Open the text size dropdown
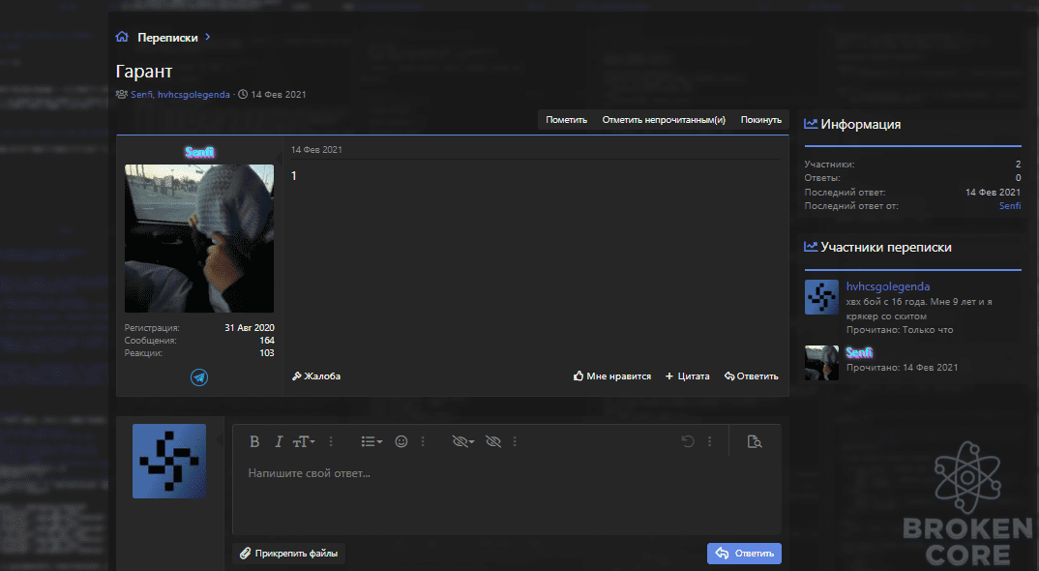Viewport: 1039px width, 571px height. [x=304, y=441]
